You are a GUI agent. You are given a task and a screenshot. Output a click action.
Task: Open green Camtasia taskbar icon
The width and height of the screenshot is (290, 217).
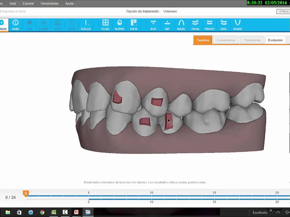54,212
